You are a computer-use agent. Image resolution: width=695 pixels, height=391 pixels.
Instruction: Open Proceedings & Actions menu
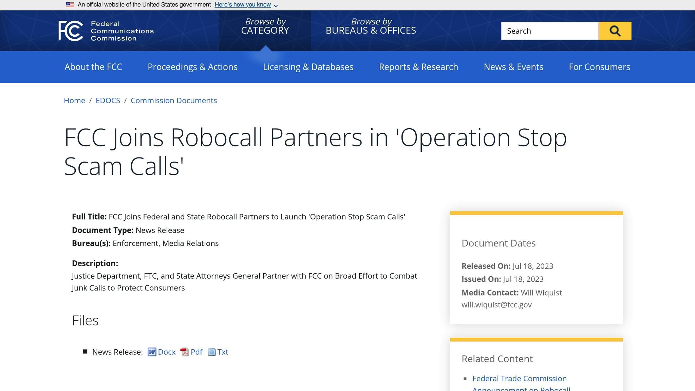192,67
